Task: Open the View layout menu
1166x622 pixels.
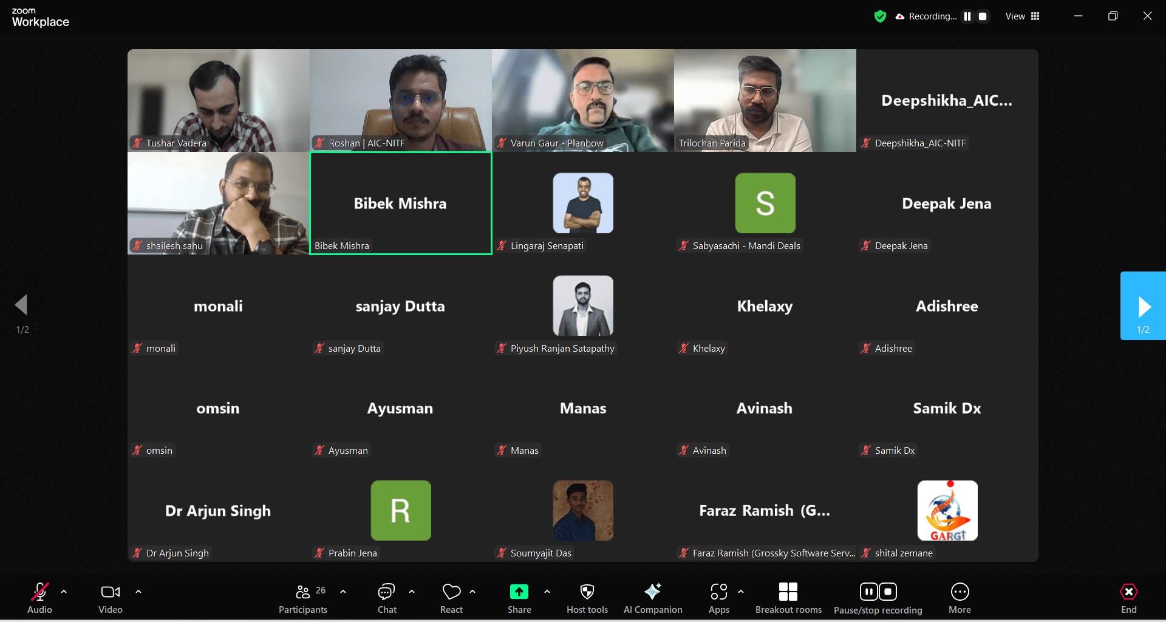Action: pyautogui.click(x=1023, y=16)
